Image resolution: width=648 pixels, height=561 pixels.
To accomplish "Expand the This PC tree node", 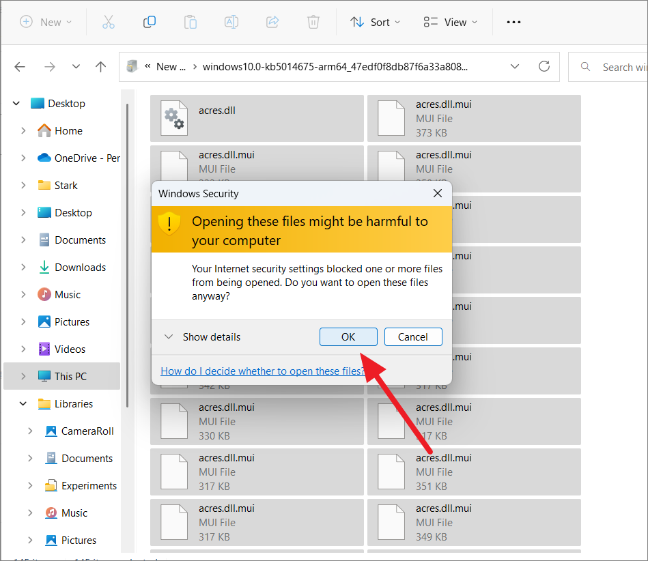I will point(23,376).
